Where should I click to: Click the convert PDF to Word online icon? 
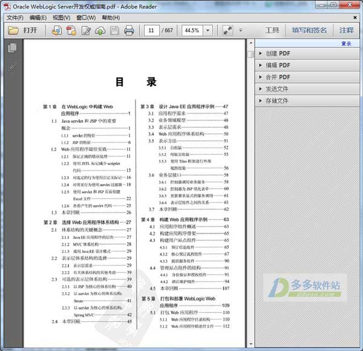click(x=57, y=30)
